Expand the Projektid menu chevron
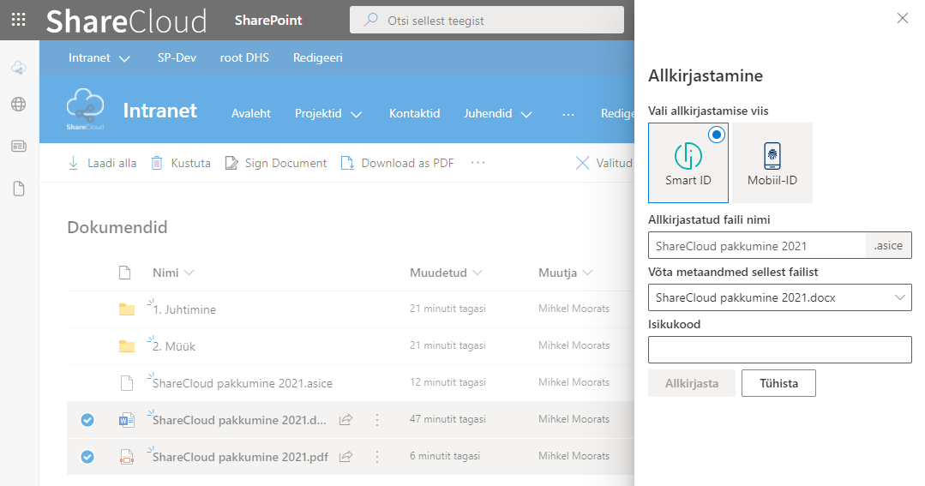 357,114
